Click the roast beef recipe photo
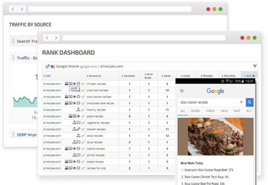The width and height of the screenshot is (268, 185). tap(215, 136)
